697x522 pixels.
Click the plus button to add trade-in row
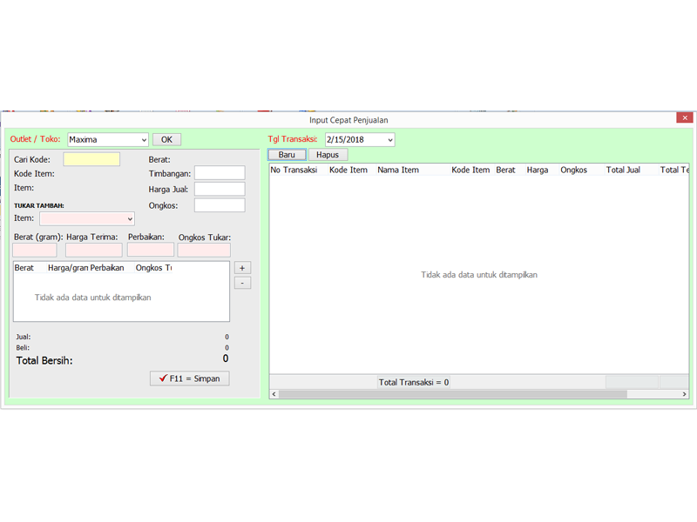243,268
